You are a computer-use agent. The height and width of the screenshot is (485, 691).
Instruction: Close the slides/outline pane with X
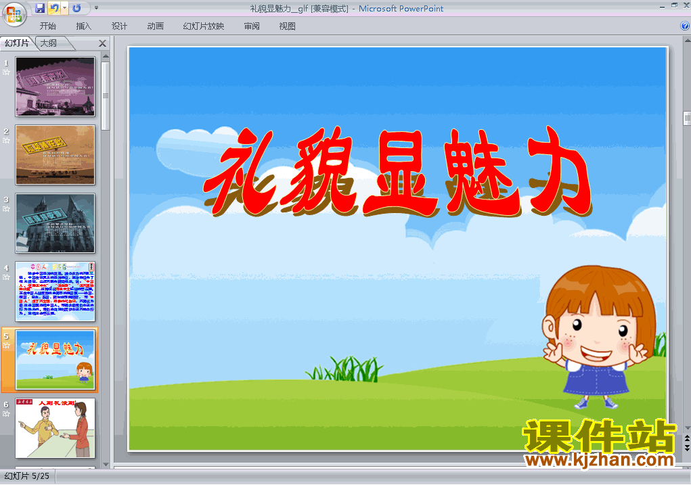(x=102, y=43)
